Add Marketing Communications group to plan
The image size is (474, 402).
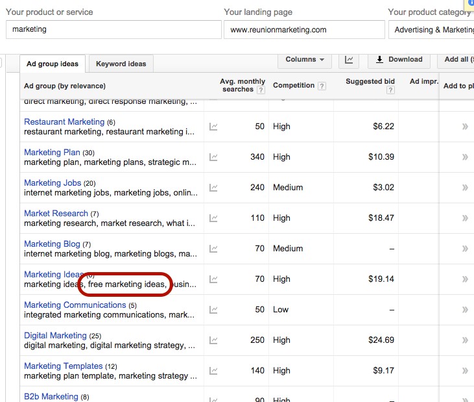point(465,310)
